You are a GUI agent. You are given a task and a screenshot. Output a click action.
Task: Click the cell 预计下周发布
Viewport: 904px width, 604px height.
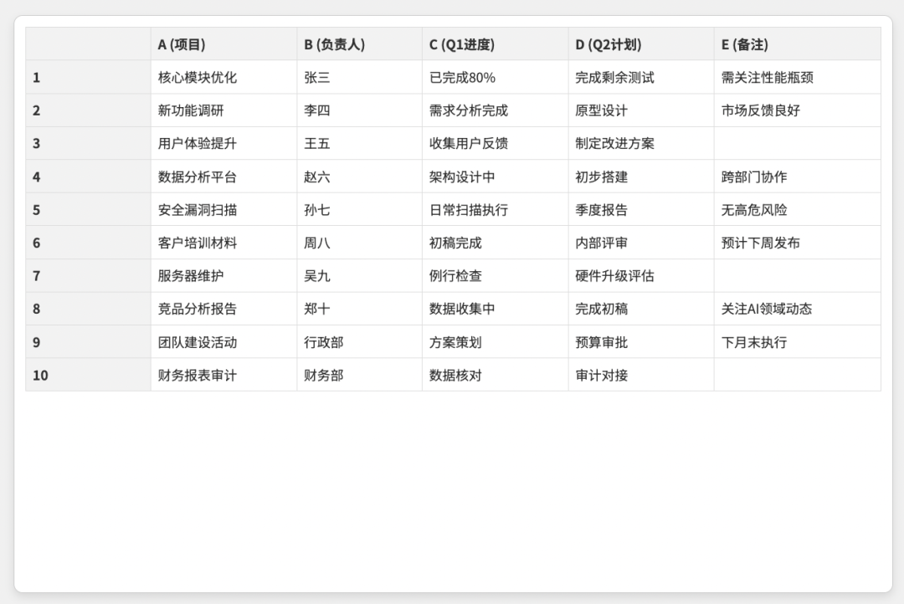[798, 243]
